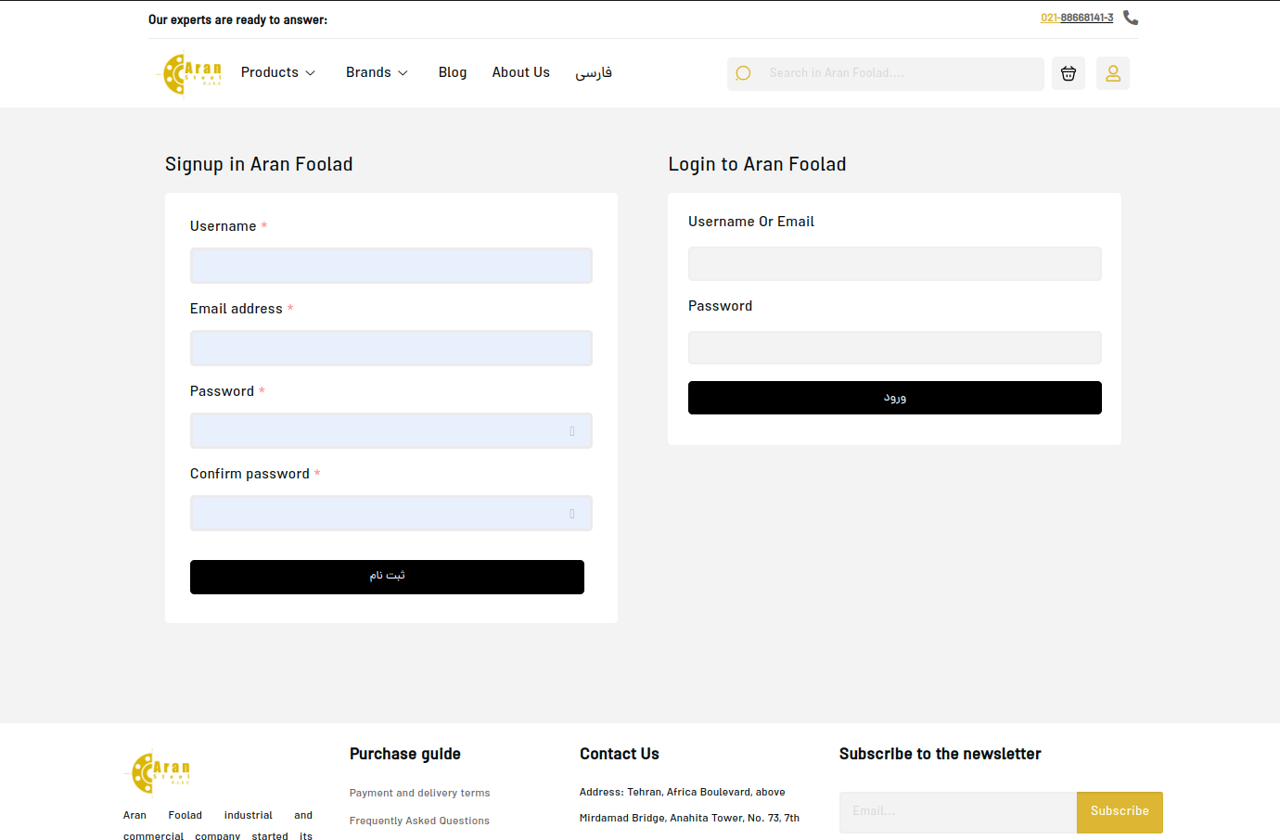The width and height of the screenshot is (1280, 840).
Task: Open the About Us page
Action: click(x=521, y=72)
